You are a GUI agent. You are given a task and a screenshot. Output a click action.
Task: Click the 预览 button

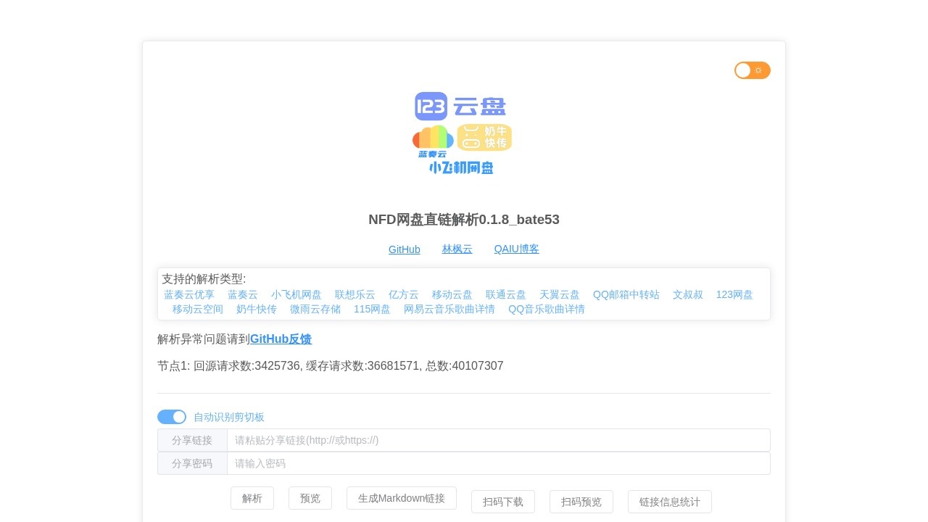(x=310, y=498)
